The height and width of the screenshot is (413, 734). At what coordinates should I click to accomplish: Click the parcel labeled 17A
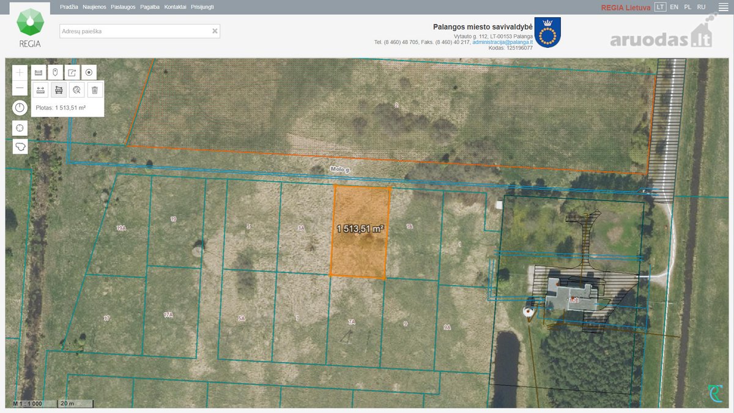[168, 314]
